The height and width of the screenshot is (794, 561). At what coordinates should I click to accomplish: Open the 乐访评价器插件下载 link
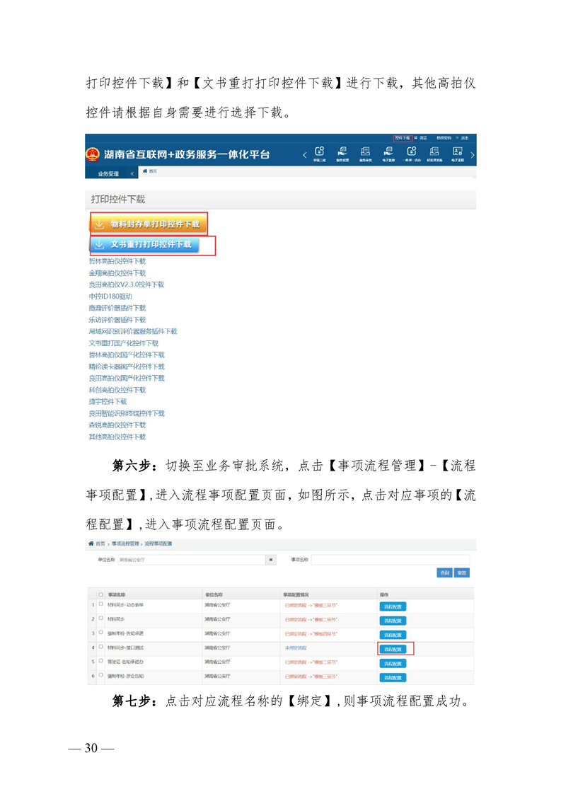click(117, 320)
